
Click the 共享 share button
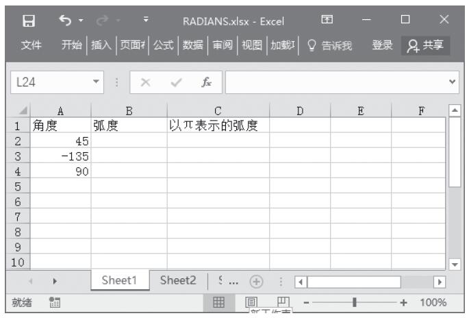pos(426,46)
